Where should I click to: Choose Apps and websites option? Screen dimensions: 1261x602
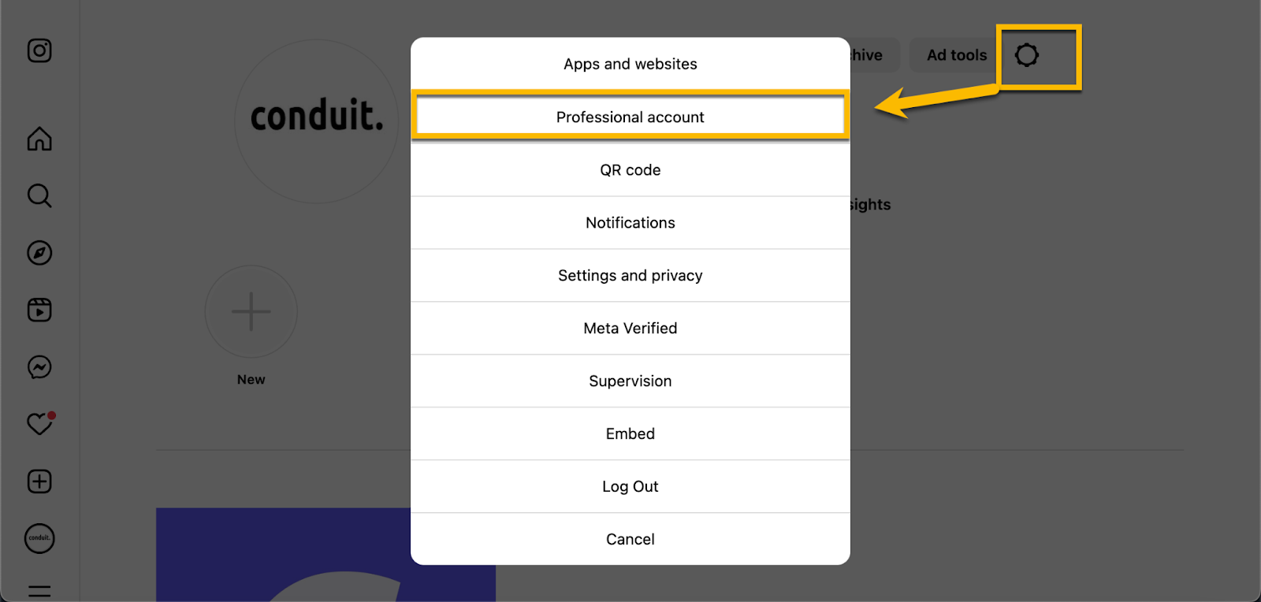(x=630, y=65)
